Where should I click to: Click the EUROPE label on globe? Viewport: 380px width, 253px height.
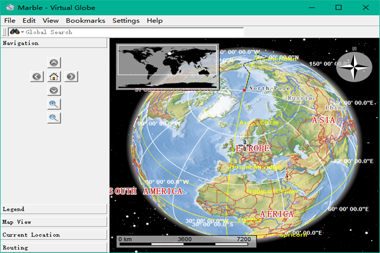[x=253, y=149]
